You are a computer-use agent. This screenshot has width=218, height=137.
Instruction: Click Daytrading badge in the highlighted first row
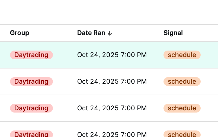[x=31, y=55]
